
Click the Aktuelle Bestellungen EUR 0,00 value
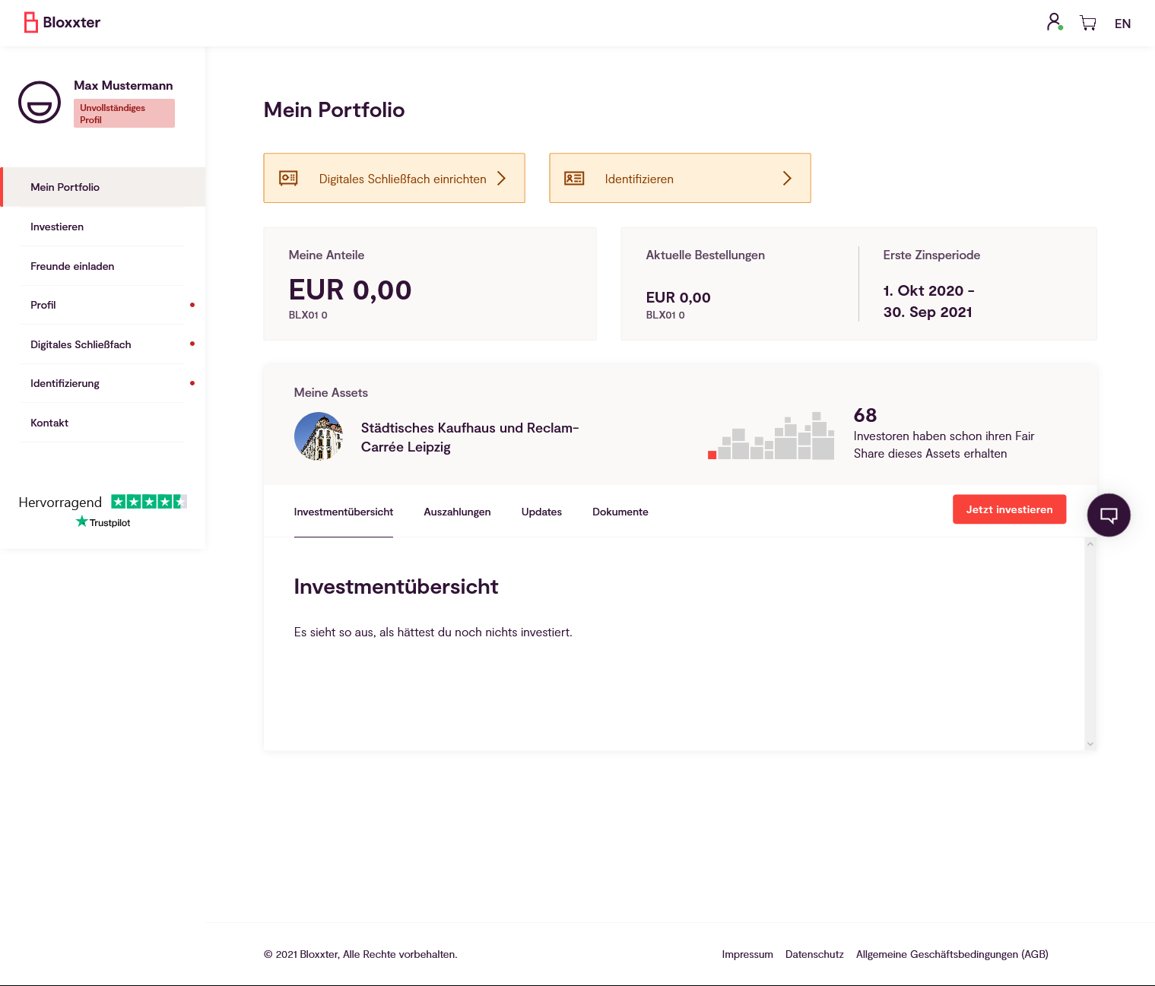pos(678,297)
